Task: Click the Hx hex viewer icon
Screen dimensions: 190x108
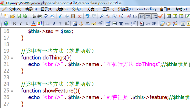Action: [135, 16]
